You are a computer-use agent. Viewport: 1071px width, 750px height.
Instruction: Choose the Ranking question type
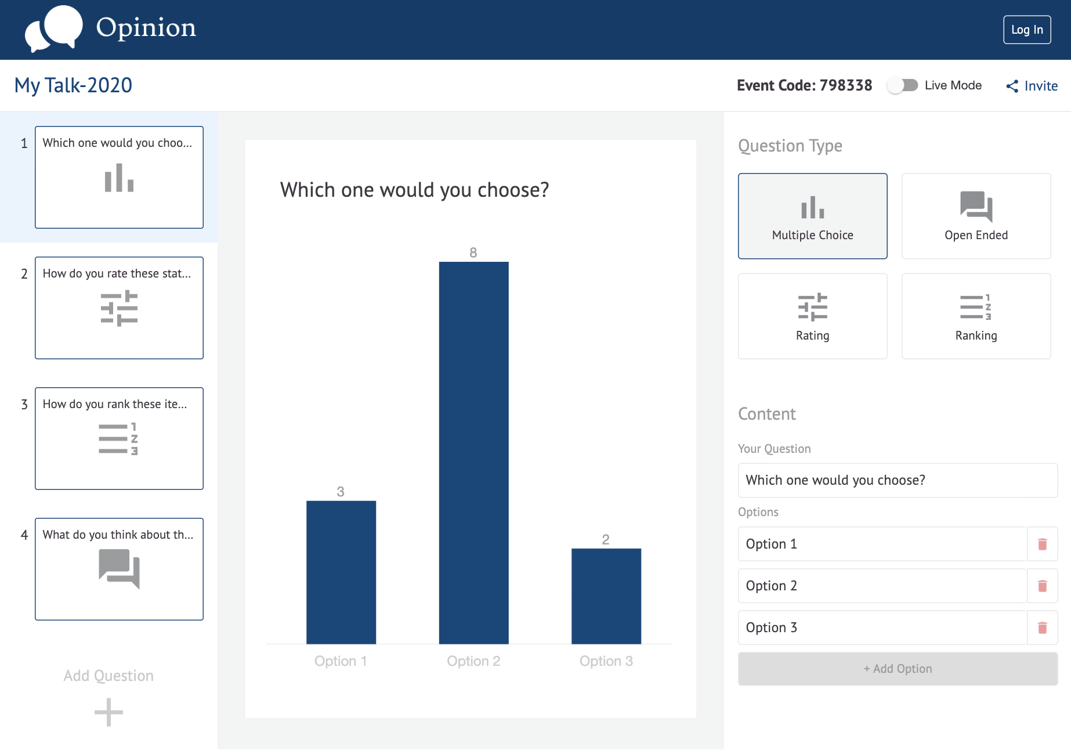coord(976,316)
